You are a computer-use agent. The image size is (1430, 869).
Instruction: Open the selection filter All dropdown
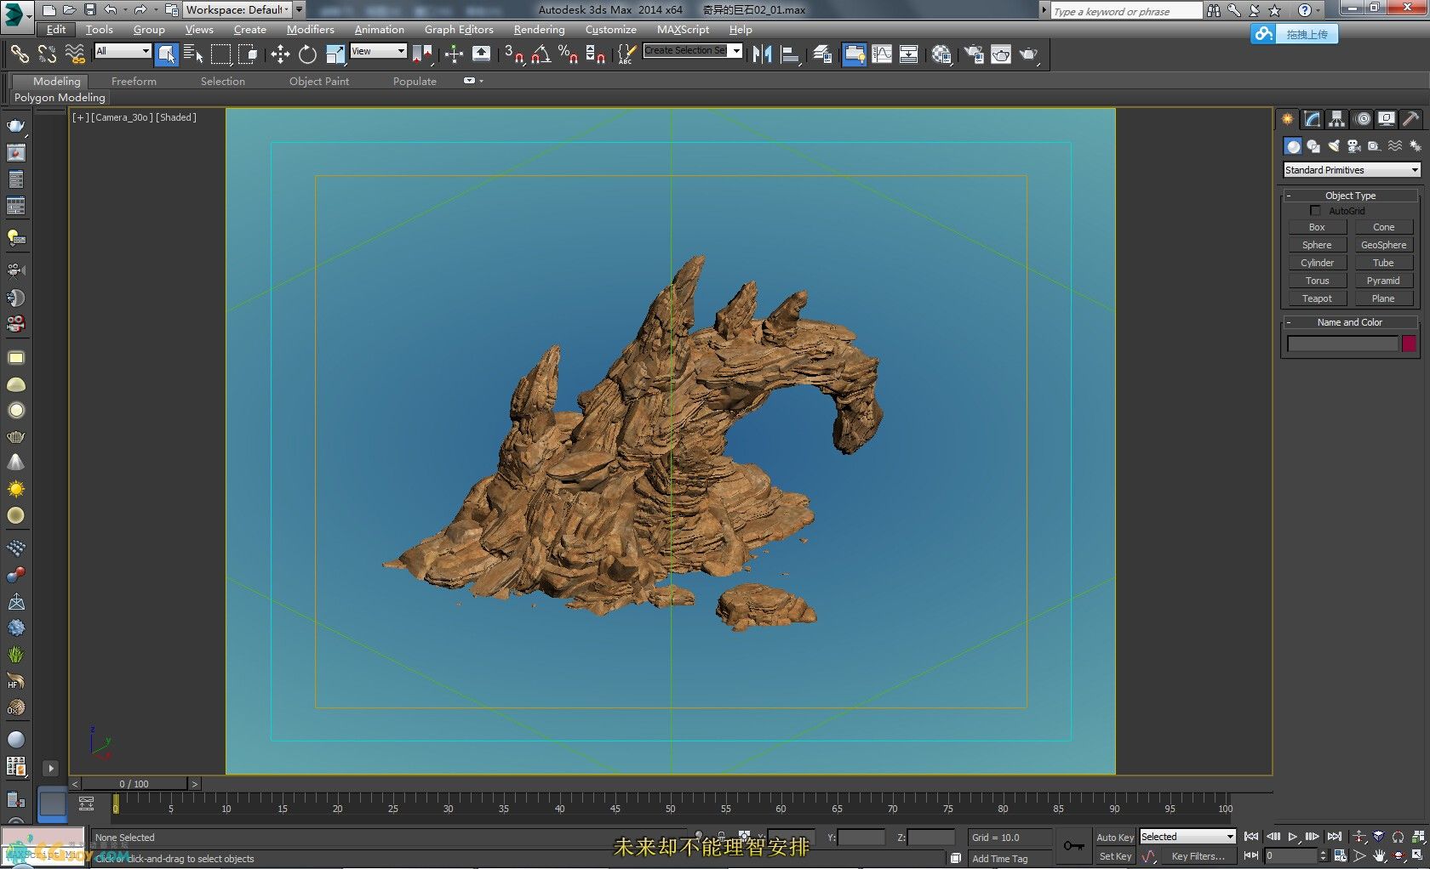click(x=123, y=51)
